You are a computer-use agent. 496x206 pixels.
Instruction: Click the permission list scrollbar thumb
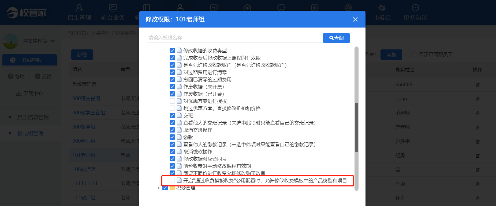[356, 127]
